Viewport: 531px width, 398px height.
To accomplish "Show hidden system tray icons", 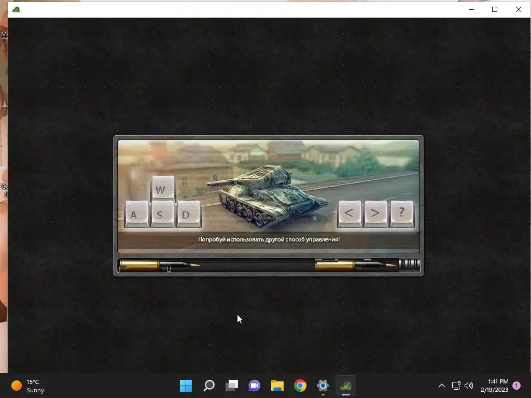I will click(x=442, y=386).
